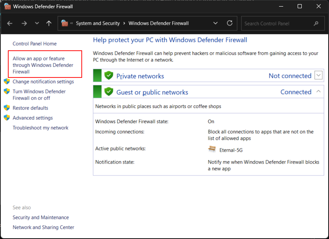Click Restore defaults link
This screenshot has height=239, width=329.
[30, 108]
